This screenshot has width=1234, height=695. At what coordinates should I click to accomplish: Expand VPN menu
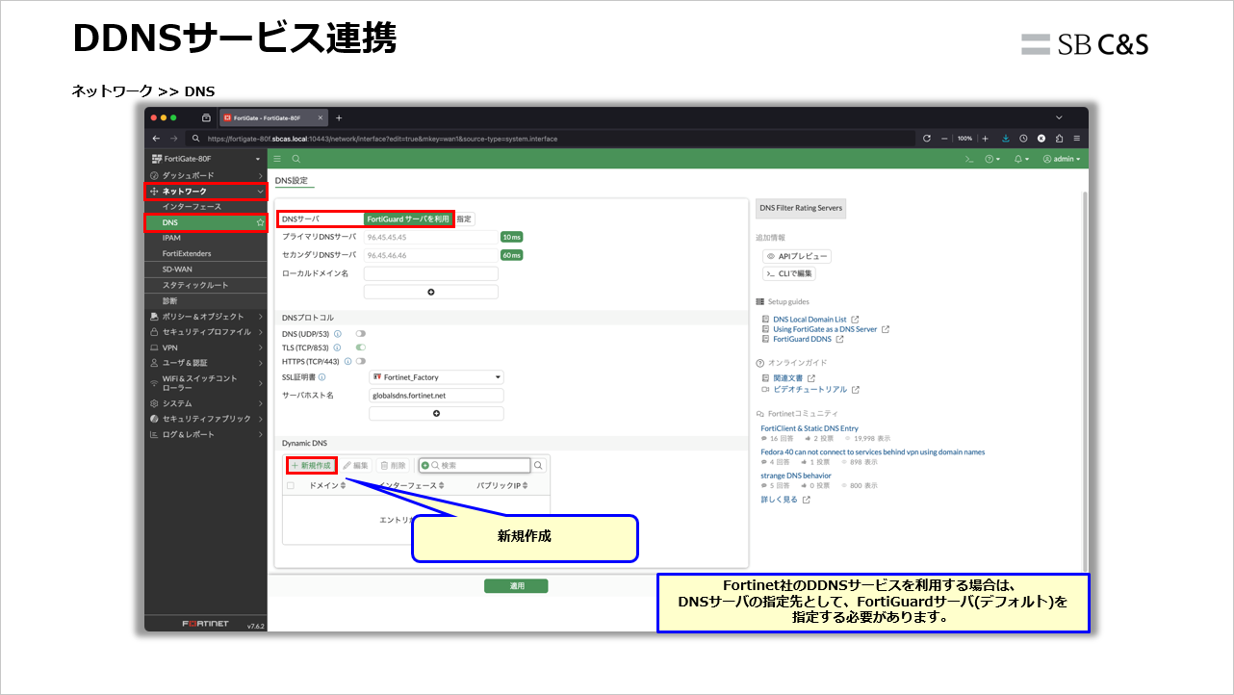click(x=206, y=347)
